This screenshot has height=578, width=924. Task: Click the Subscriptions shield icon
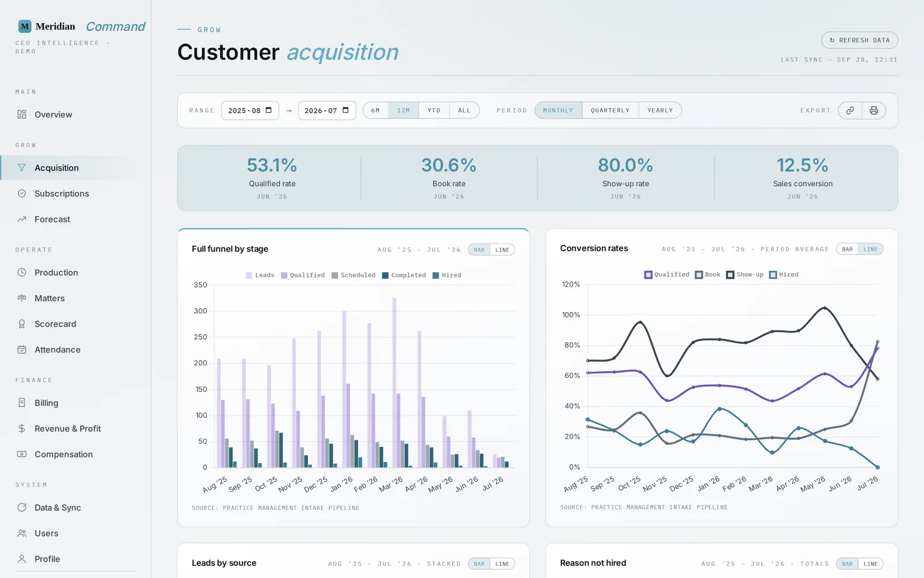(22, 194)
